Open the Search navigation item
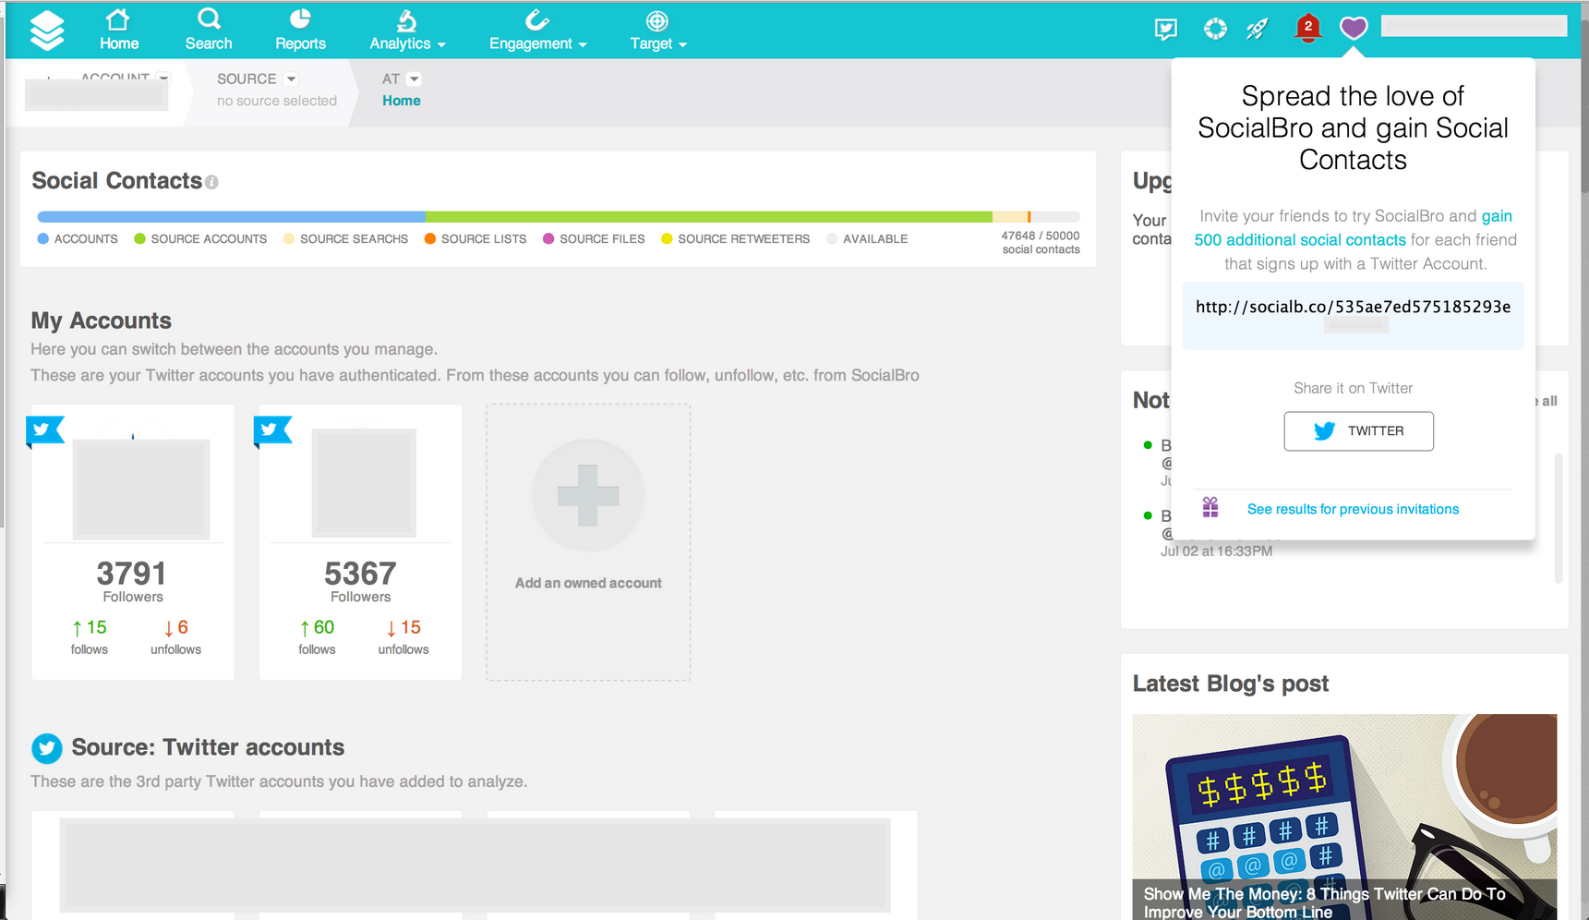 click(x=209, y=30)
